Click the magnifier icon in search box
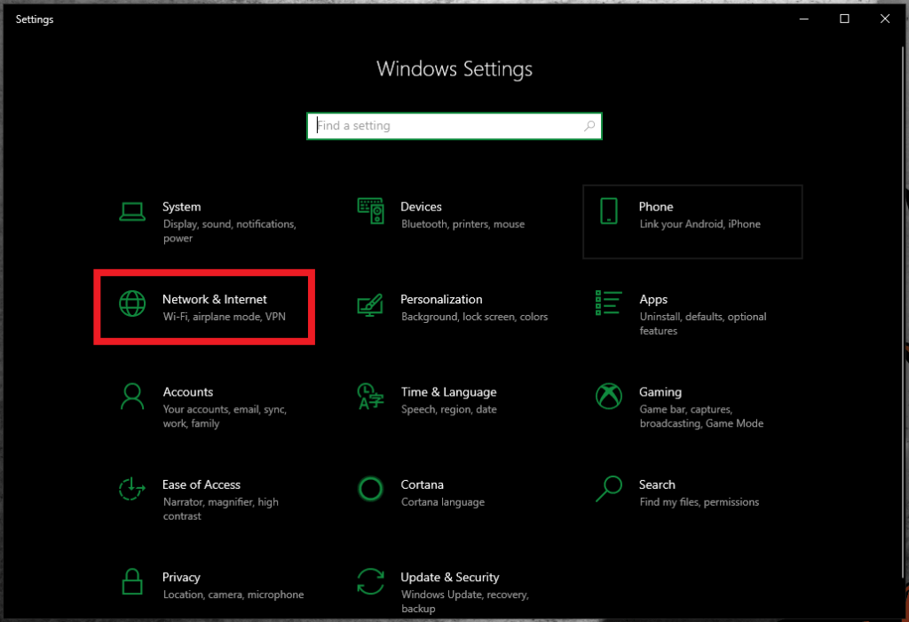909x622 pixels. (x=589, y=126)
